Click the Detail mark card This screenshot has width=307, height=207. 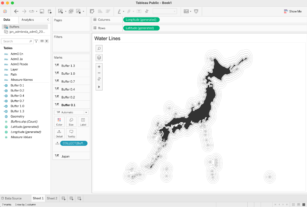pyautogui.click(x=59, y=133)
